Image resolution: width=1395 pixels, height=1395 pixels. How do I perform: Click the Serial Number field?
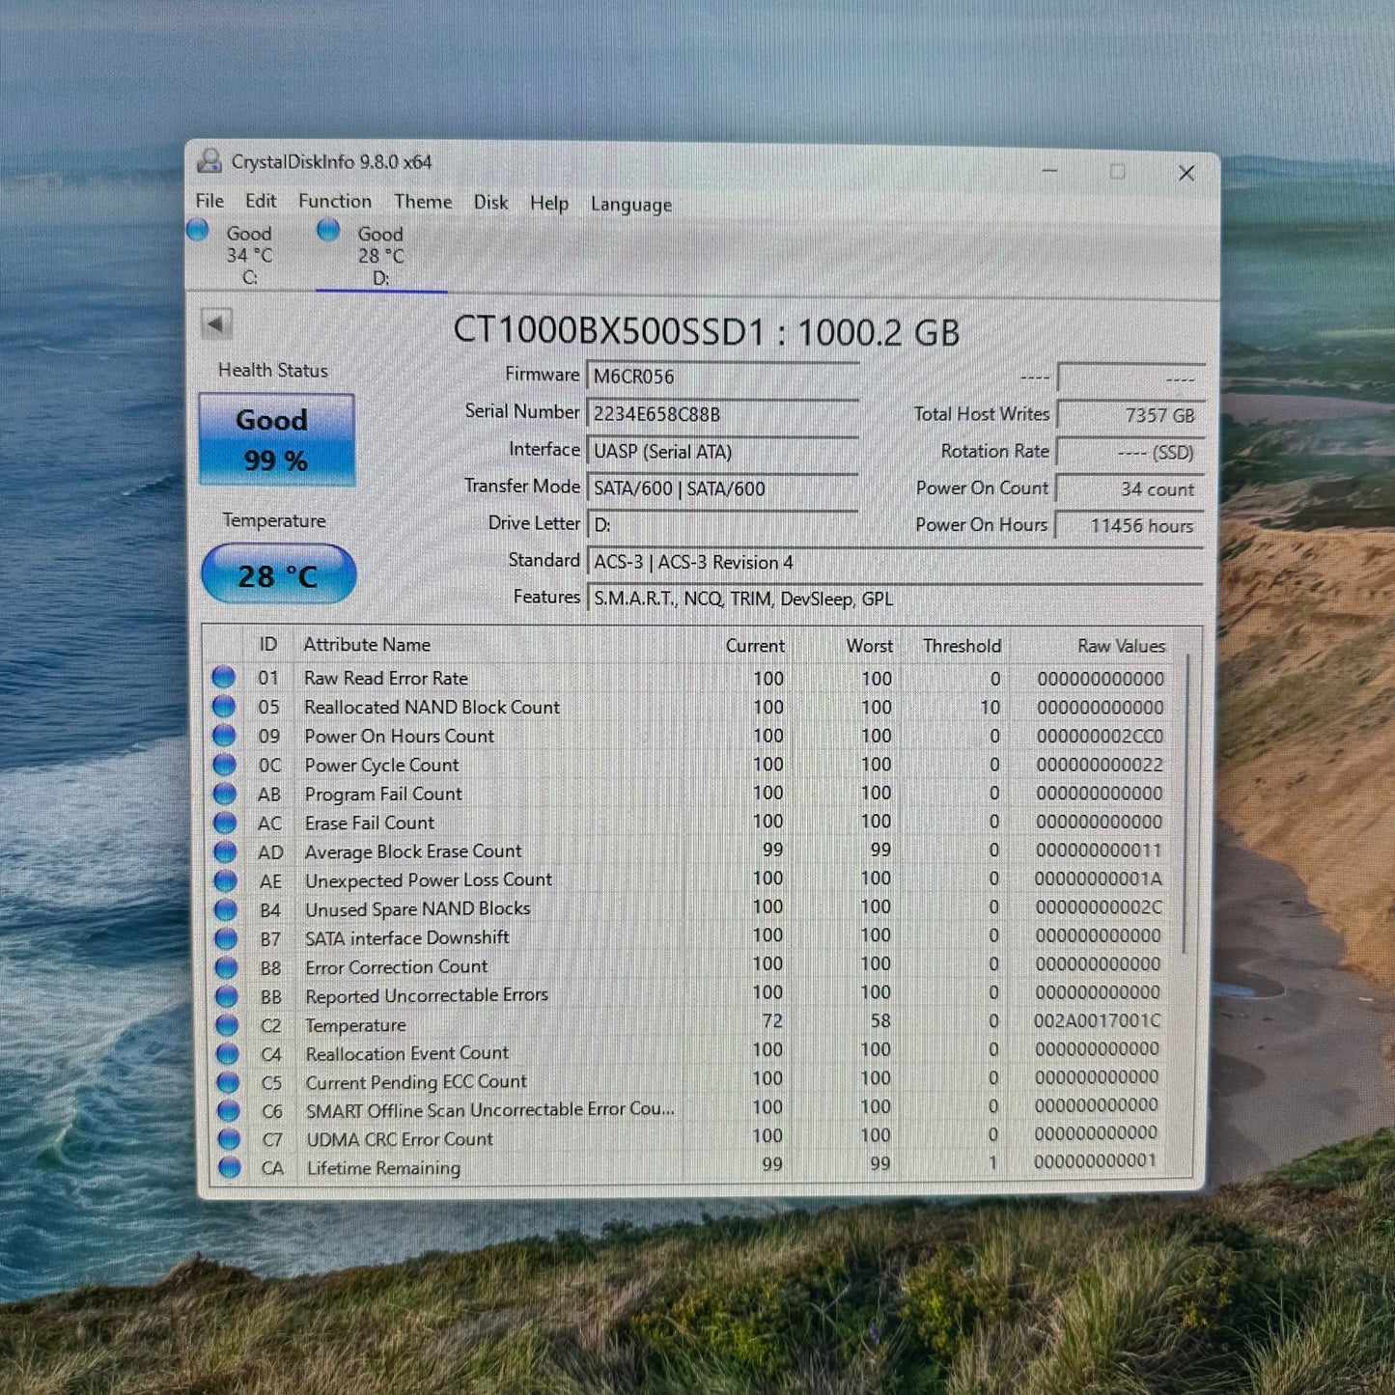pyautogui.click(x=722, y=414)
